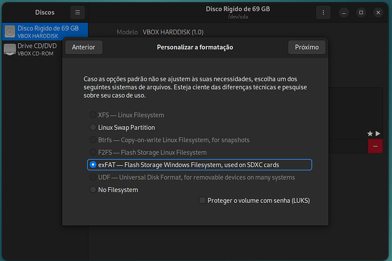Choose the No Filesystem radio option
The height and width of the screenshot is (261, 392).
[93, 190]
